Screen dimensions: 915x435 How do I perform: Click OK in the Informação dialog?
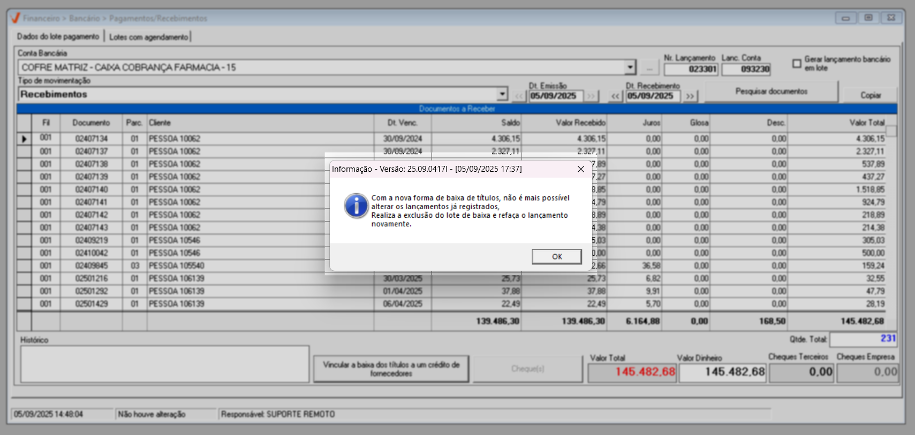(x=557, y=257)
